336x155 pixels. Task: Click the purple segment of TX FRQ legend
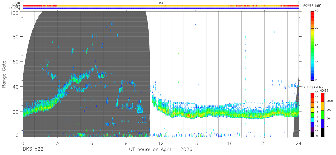(x=312, y=129)
